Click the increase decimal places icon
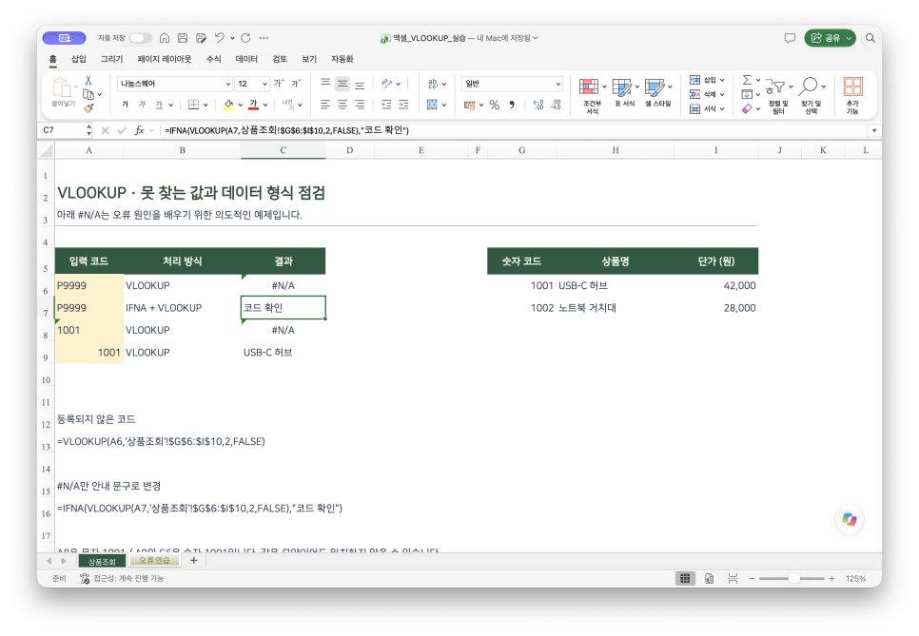 tap(538, 105)
